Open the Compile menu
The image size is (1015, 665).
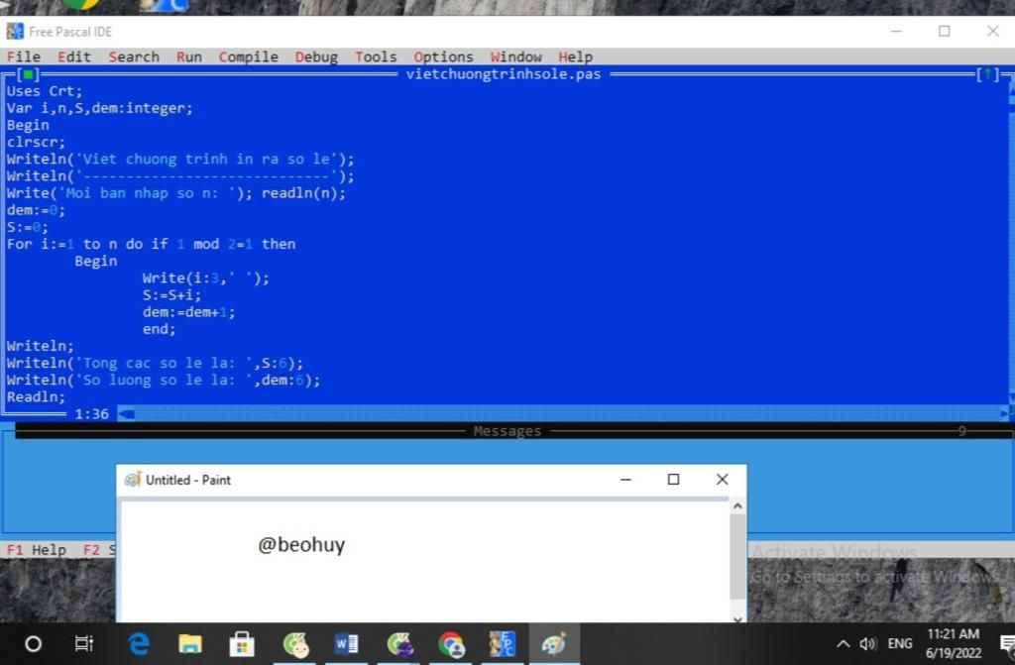click(x=249, y=56)
